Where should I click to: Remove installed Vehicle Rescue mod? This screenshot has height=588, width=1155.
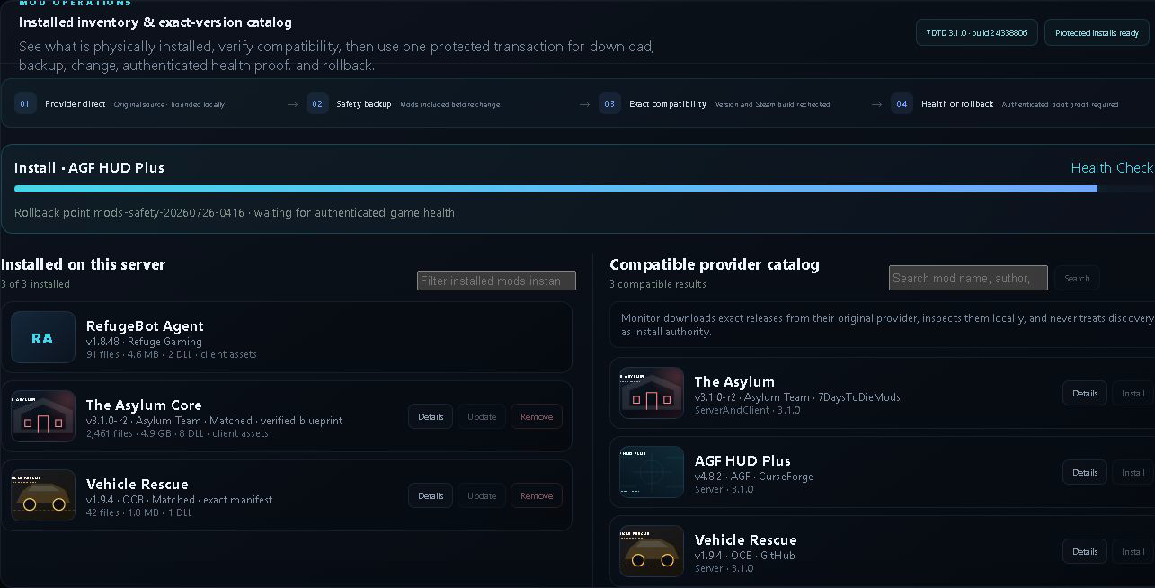pos(537,495)
